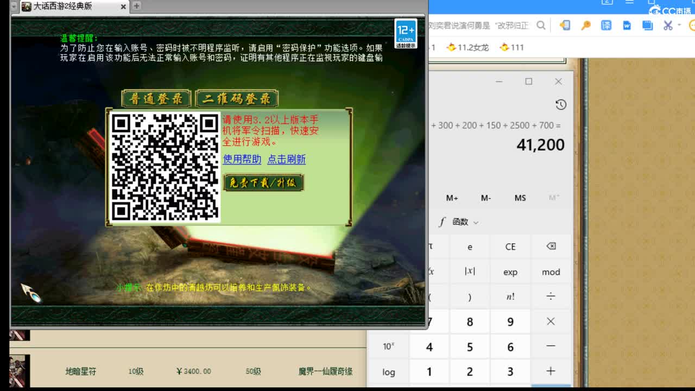Click the ￥3400.00 price in the listing

194,371
